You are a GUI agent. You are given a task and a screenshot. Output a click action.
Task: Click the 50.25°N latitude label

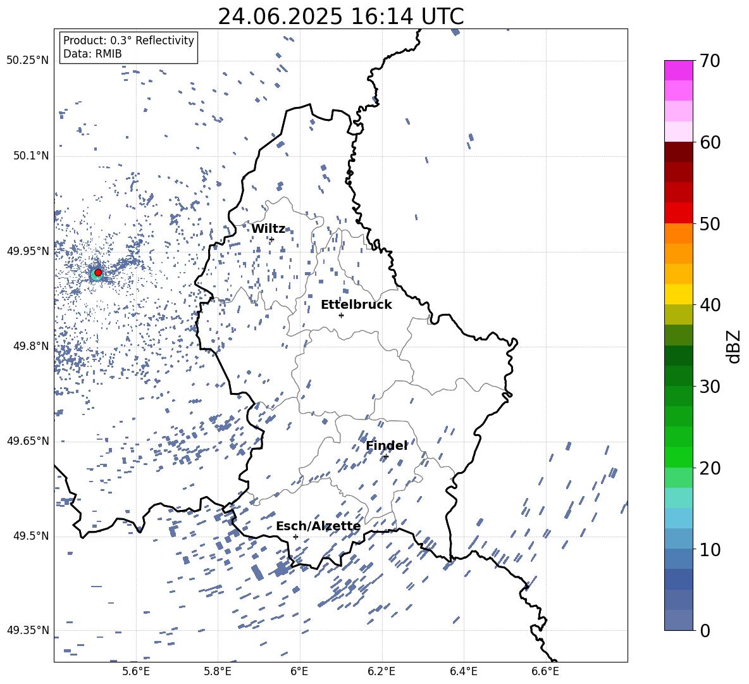tap(27, 61)
